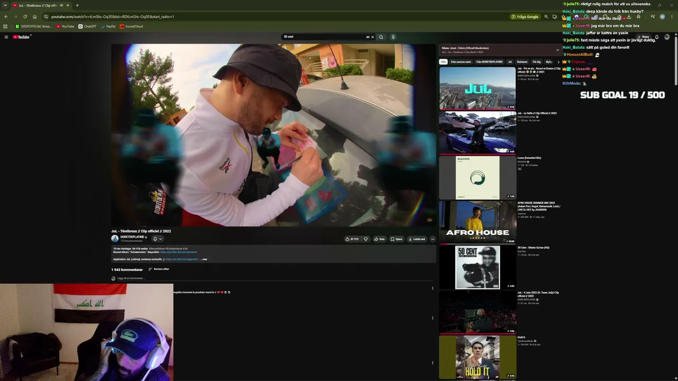The height and width of the screenshot is (381, 678).
Task: Save the video with Spara button
Action: click(396, 239)
